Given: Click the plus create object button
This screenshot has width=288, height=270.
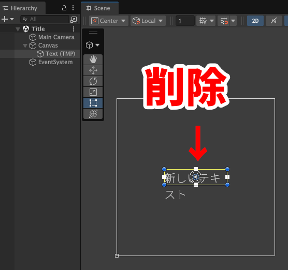Looking at the screenshot, I should point(5,19).
